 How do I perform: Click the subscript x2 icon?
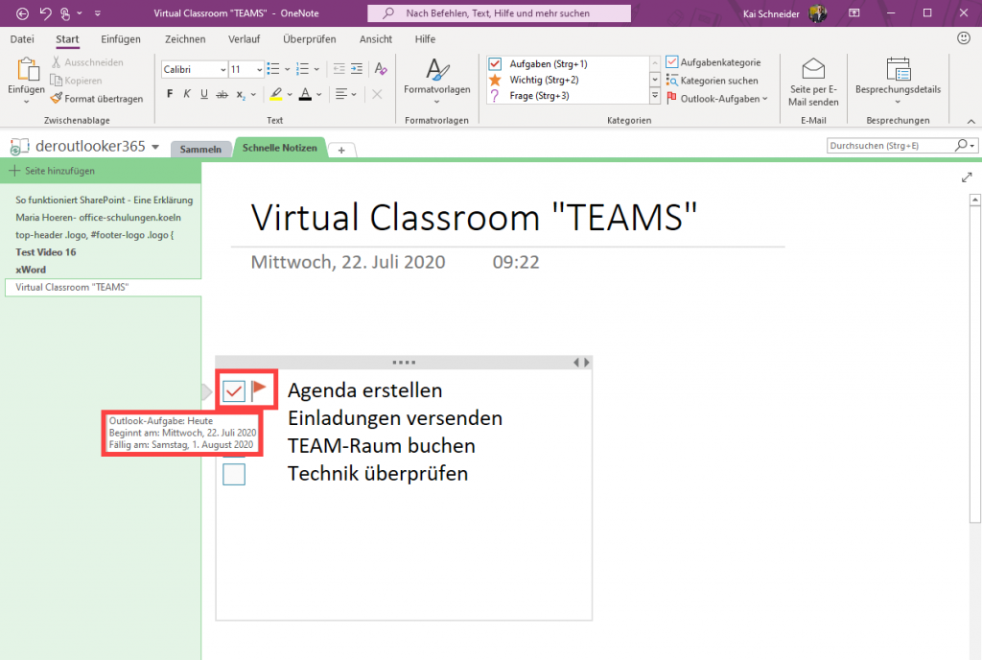point(241,95)
